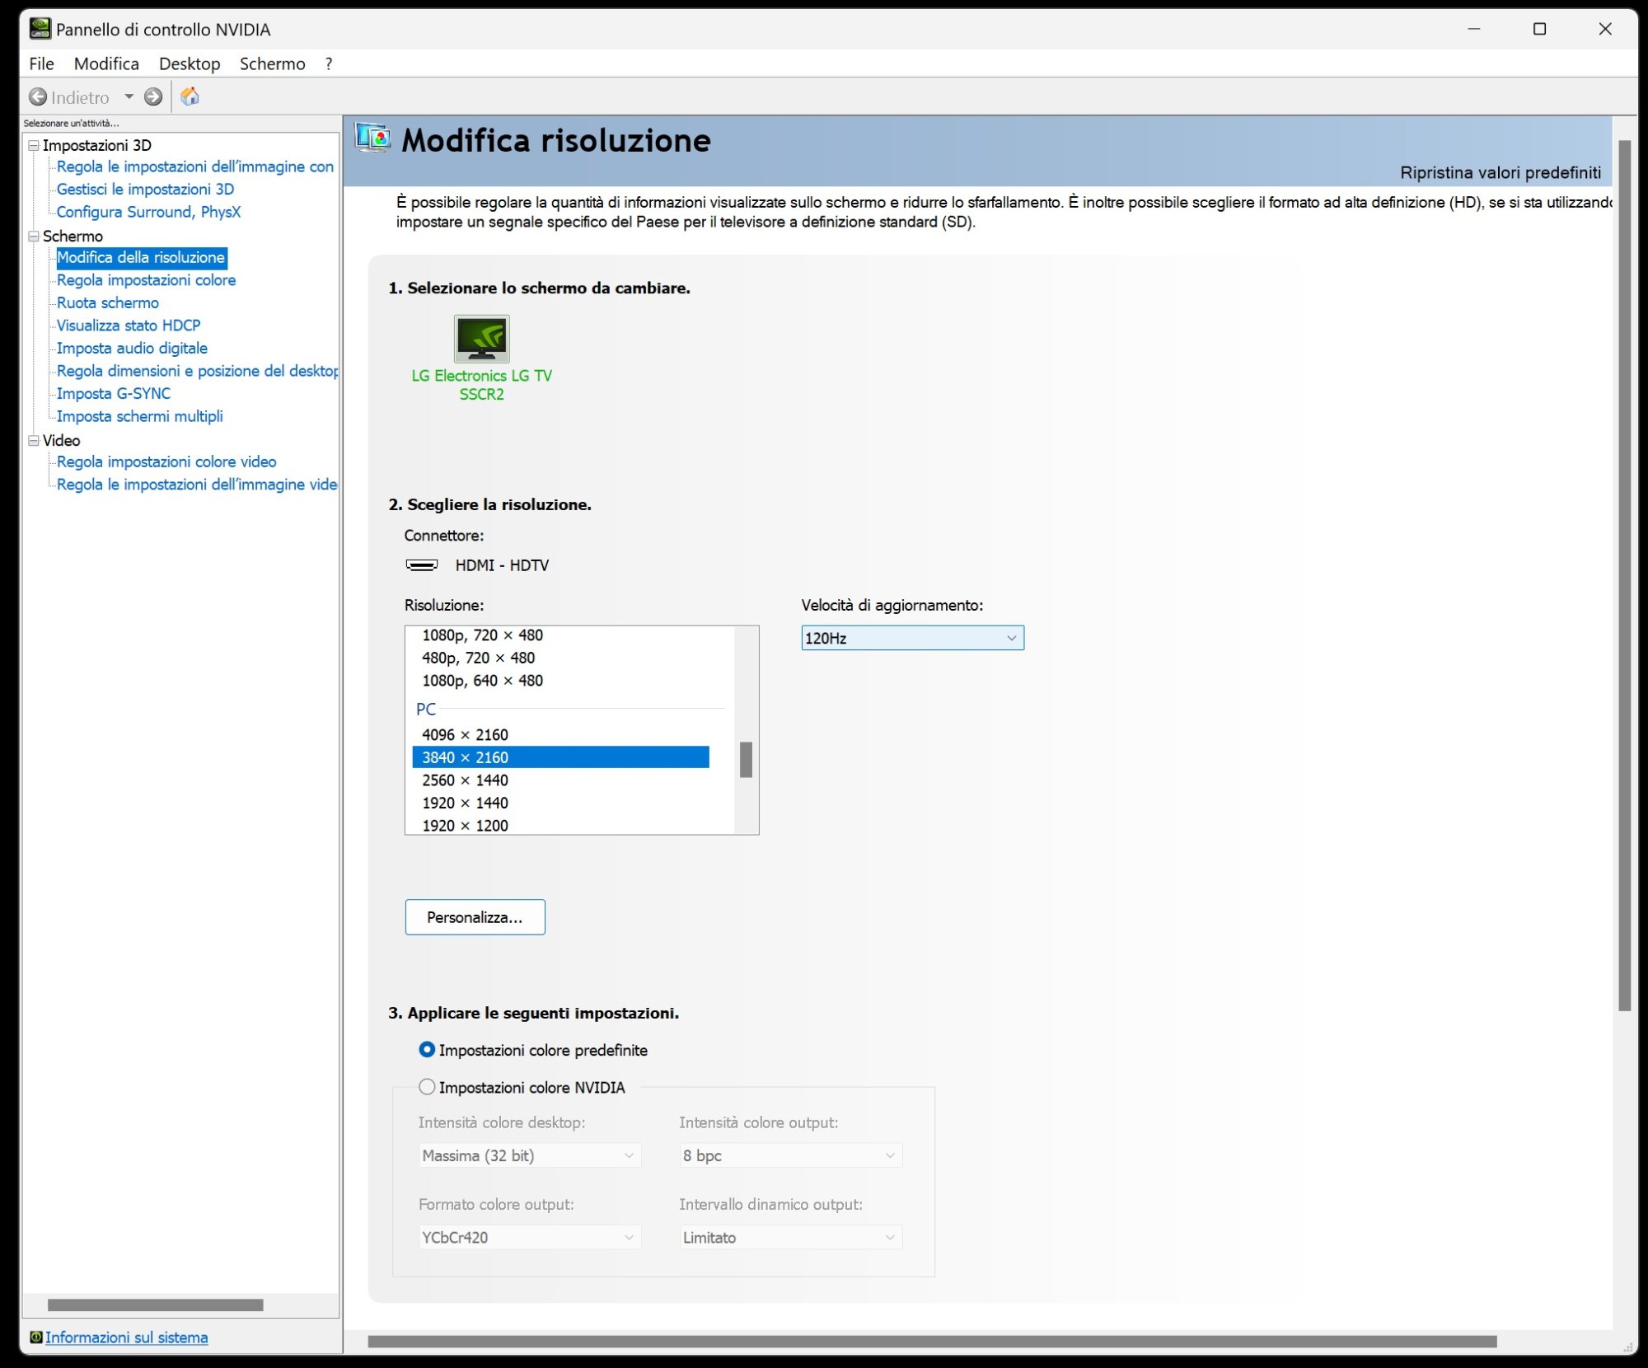Open the Limitato dynamic range dropdown
This screenshot has width=1648, height=1368.
click(x=790, y=1237)
